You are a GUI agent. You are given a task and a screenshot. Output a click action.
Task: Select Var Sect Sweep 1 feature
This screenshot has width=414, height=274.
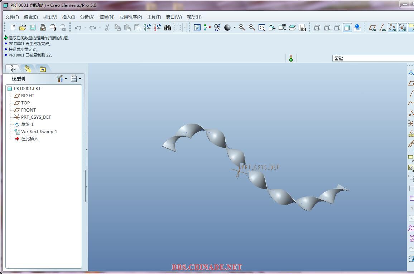pos(39,132)
